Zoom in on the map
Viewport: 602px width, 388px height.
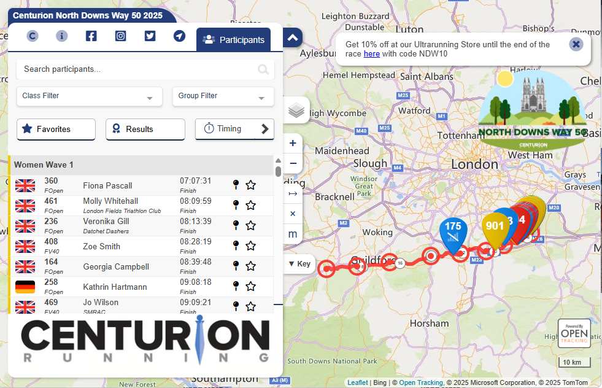coord(293,143)
